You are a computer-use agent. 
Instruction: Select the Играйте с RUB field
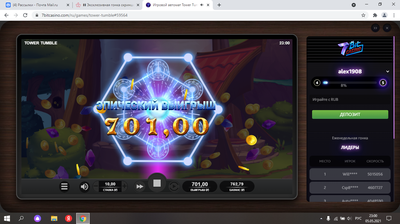tap(350, 100)
